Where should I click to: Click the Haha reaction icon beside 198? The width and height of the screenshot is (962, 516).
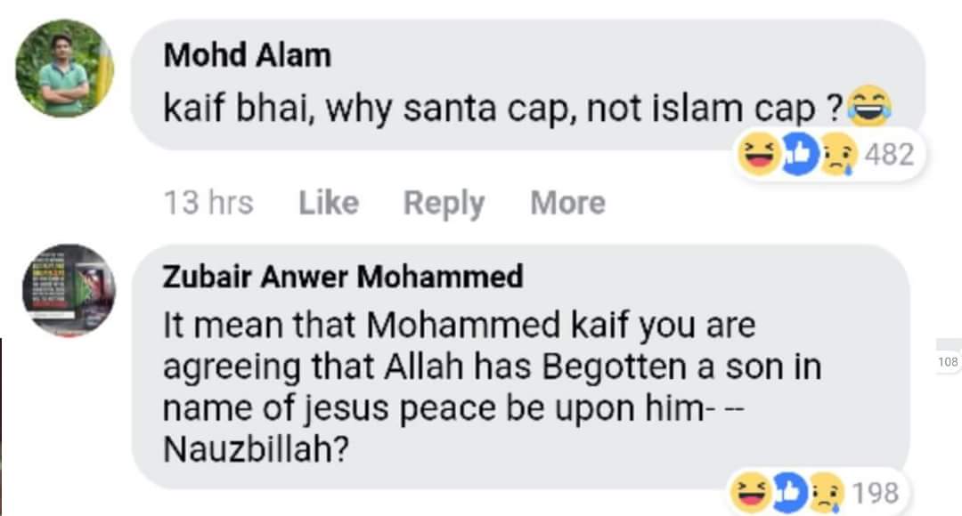pos(747,492)
